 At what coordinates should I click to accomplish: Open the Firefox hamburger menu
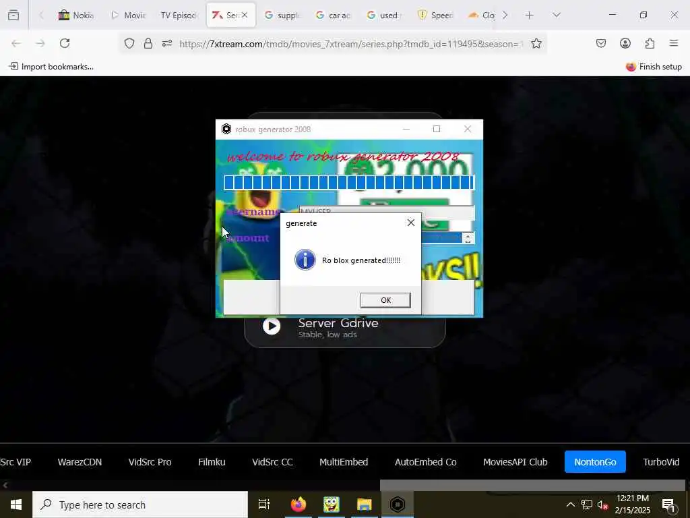pyautogui.click(x=674, y=43)
